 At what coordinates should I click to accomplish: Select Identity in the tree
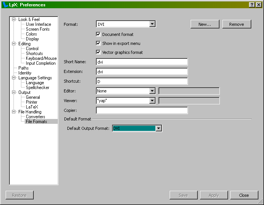pos(25,73)
